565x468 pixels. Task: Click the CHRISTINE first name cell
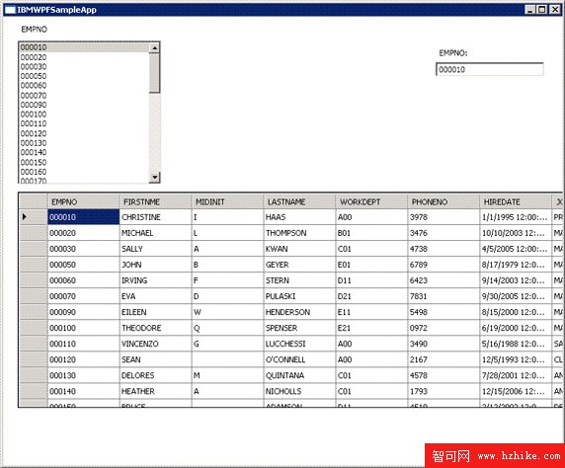(x=155, y=217)
